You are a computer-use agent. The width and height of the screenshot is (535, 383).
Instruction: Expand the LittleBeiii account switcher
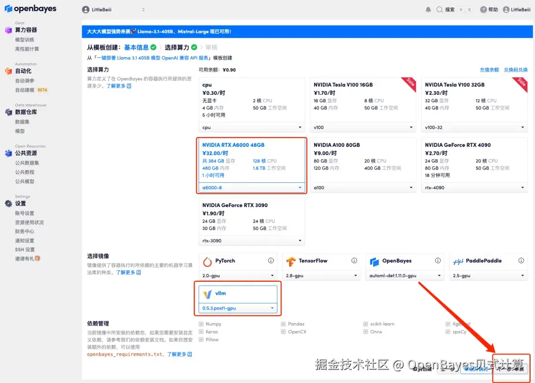143,9
